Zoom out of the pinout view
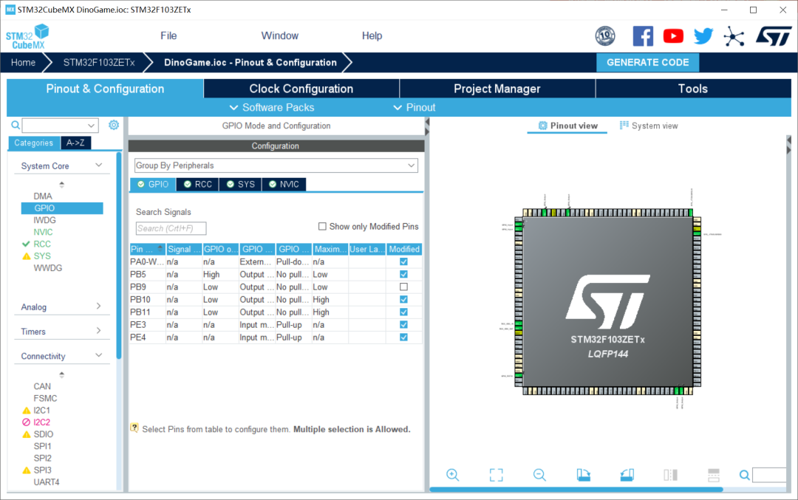This screenshot has width=798, height=500. coord(539,475)
